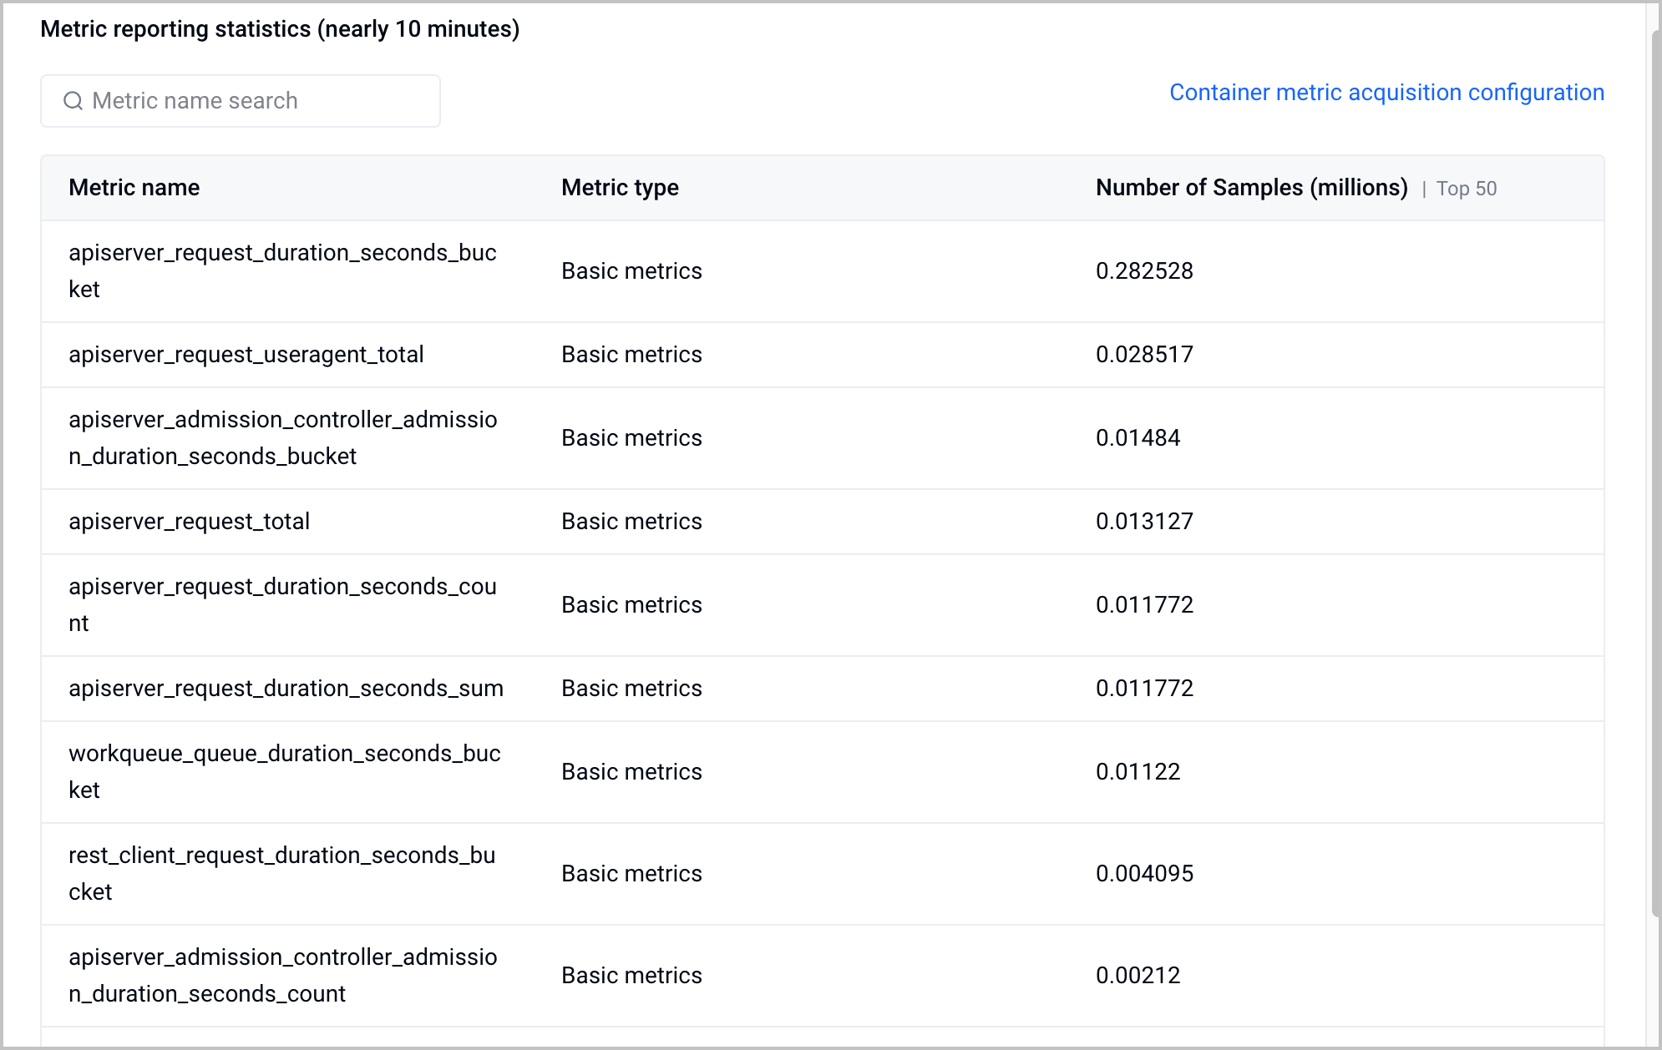1662x1050 pixels.
Task: Select apiserver_request_duration_seconds_bucket metric name
Action: (x=282, y=271)
